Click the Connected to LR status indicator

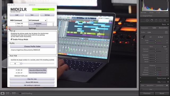(43, 9)
